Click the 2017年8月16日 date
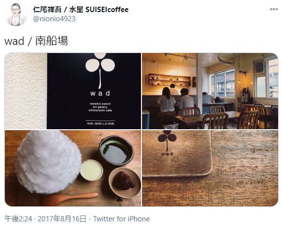282x230 pixels. (62, 219)
